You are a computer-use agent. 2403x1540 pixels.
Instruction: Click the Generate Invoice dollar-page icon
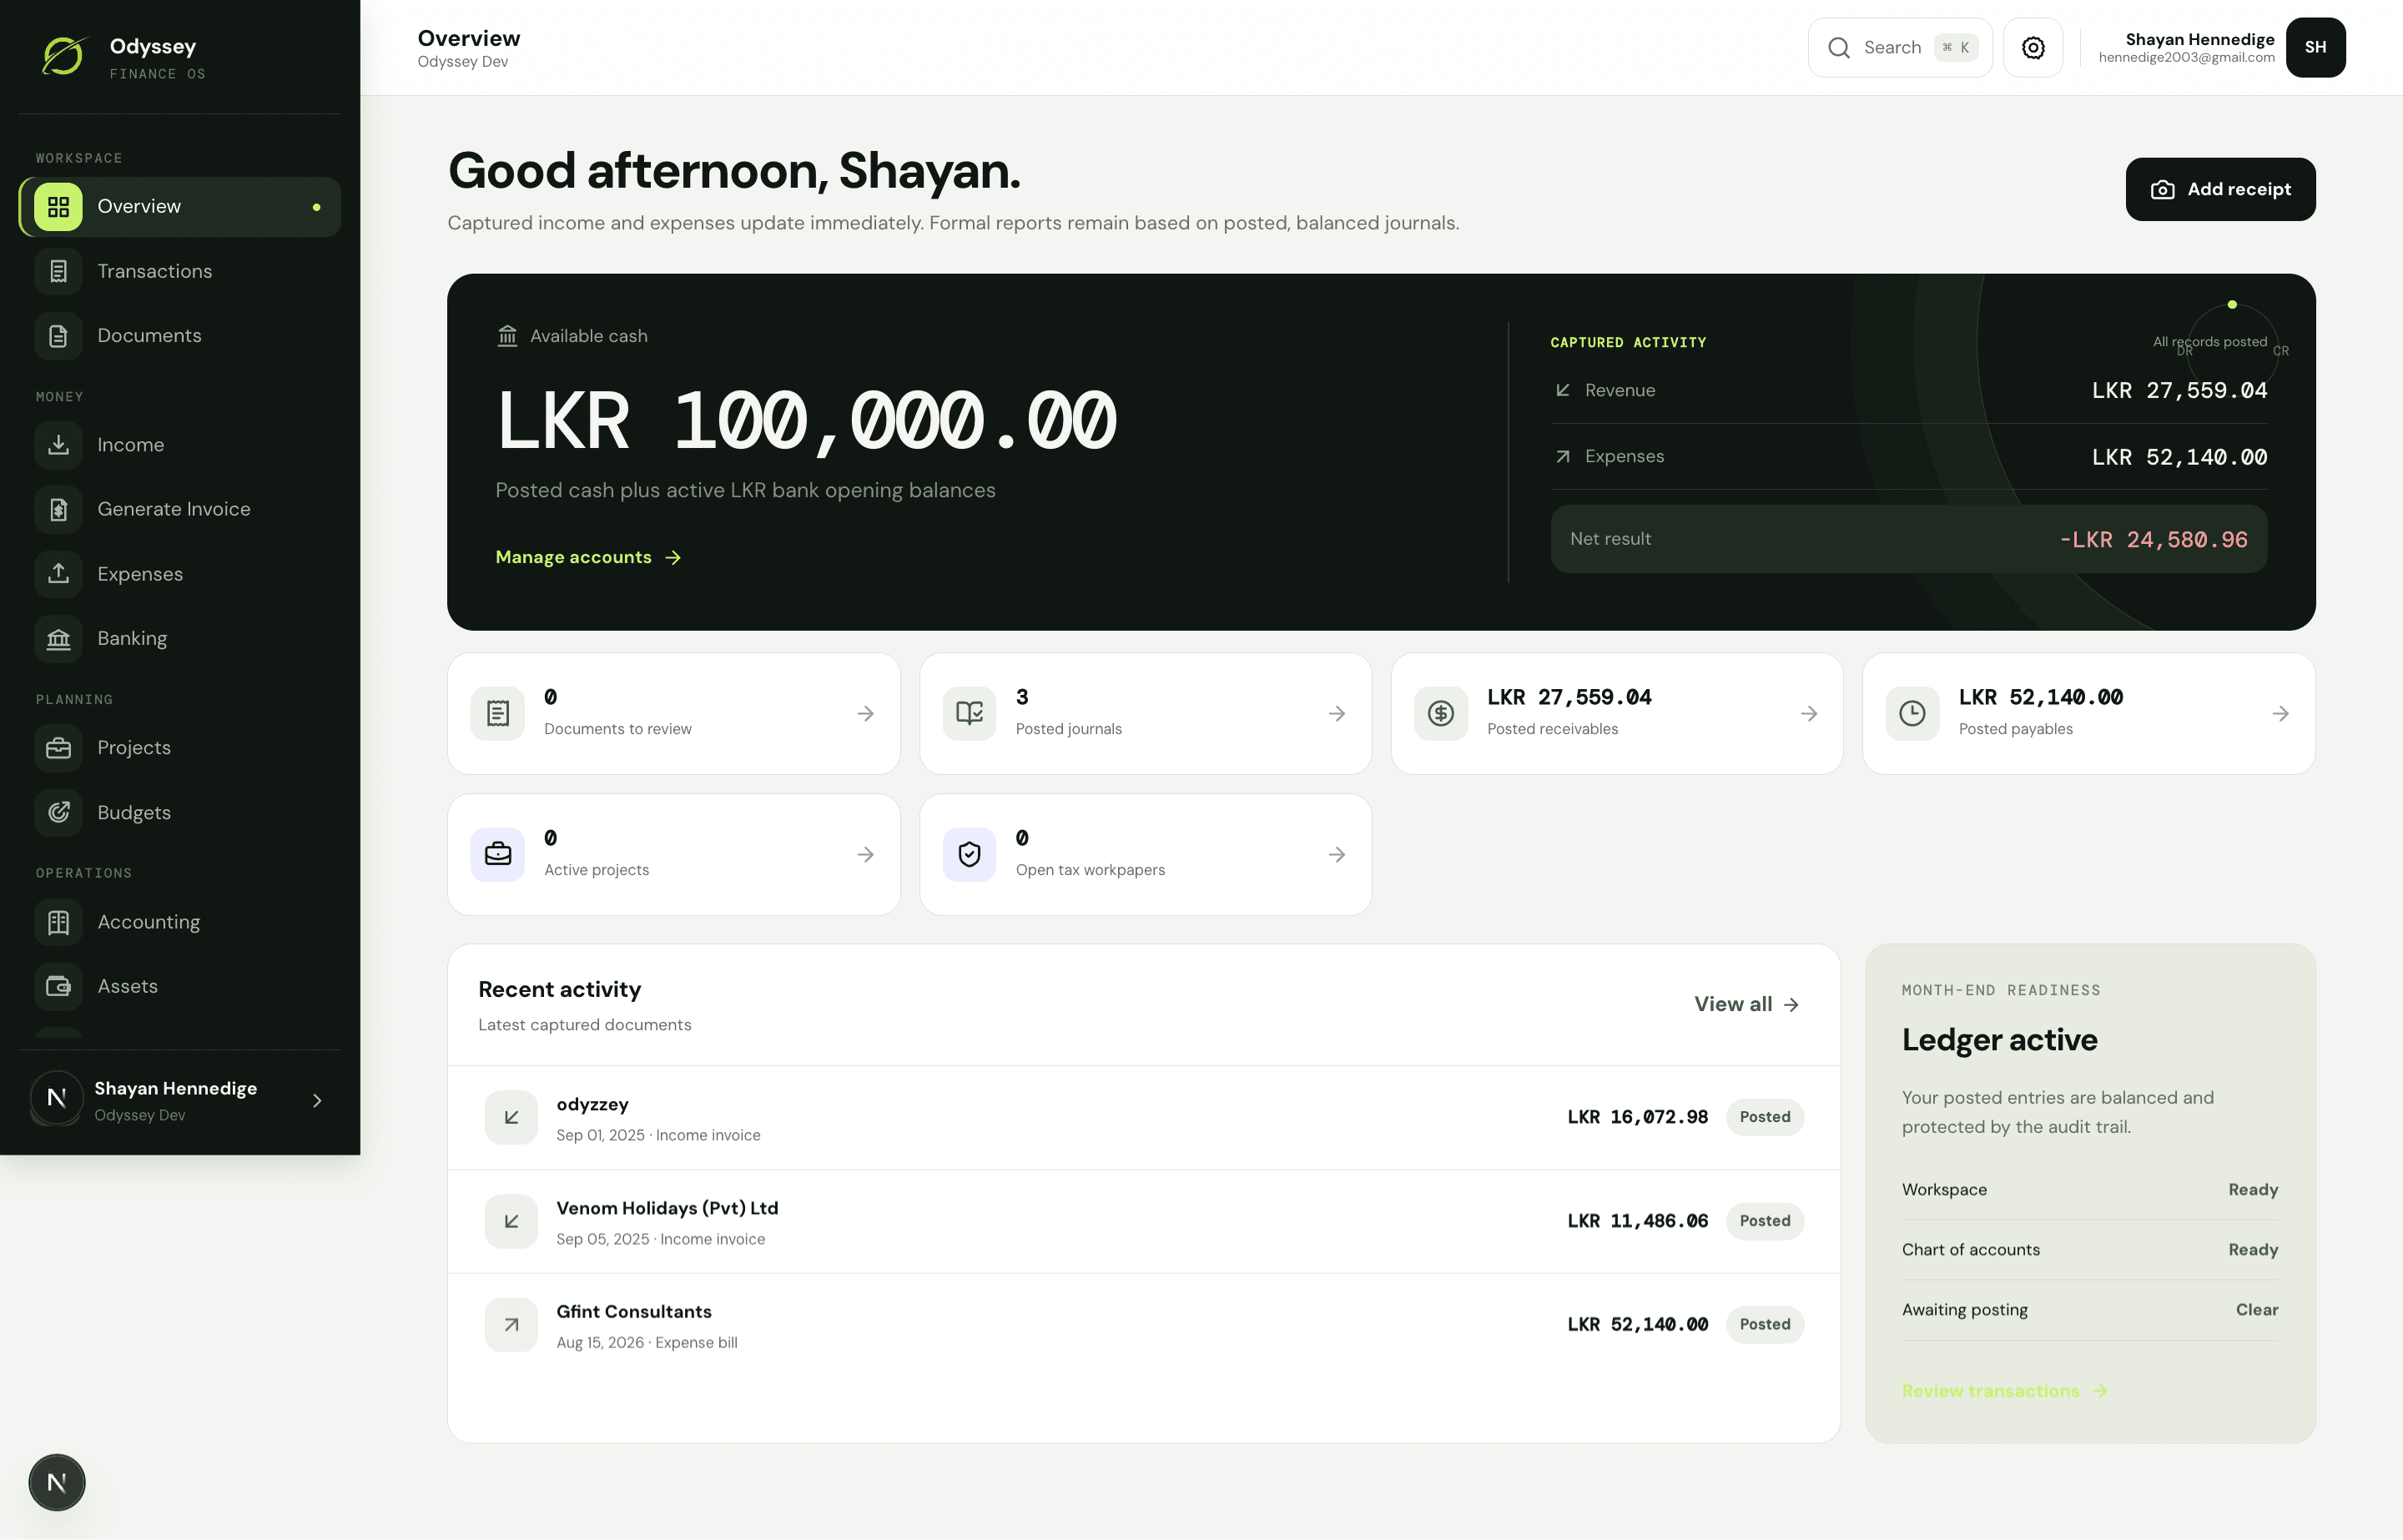pyautogui.click(x=58, y=509)
